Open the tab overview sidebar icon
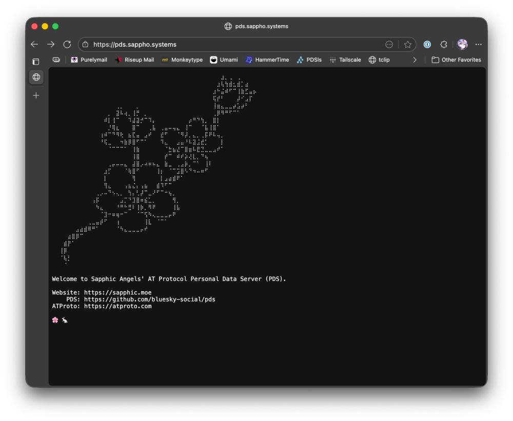The height and width of the screenshot is (421, 513). (36, 61)
